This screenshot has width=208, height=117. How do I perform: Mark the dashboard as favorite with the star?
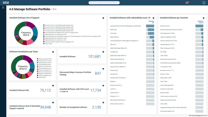coord(56,9)
